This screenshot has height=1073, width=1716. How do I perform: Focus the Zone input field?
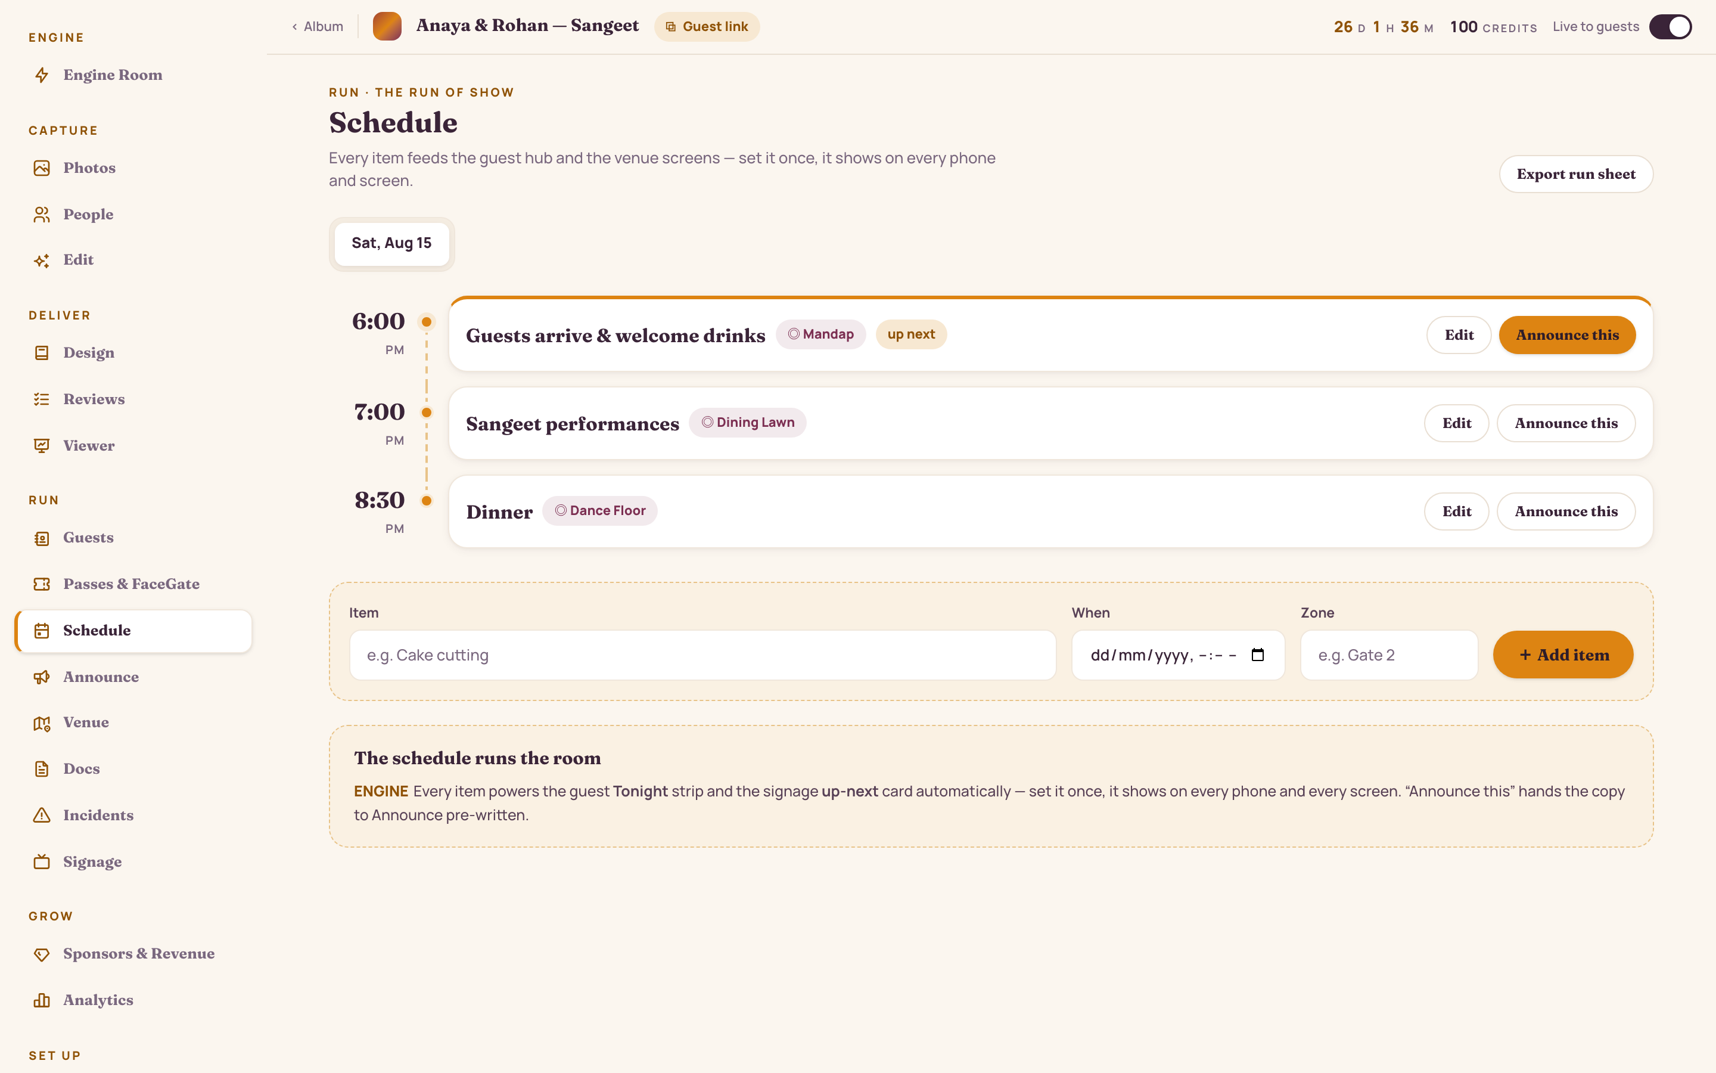[1389, 655]
